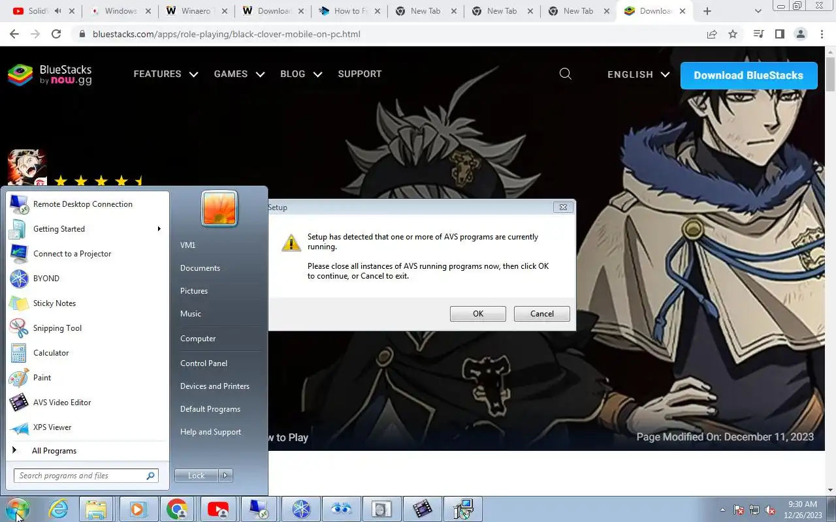This screenshot has width=836, height=522.
Task: Launch Connect to a Projector
Action: pyautogui.click(x=88, y=254)
